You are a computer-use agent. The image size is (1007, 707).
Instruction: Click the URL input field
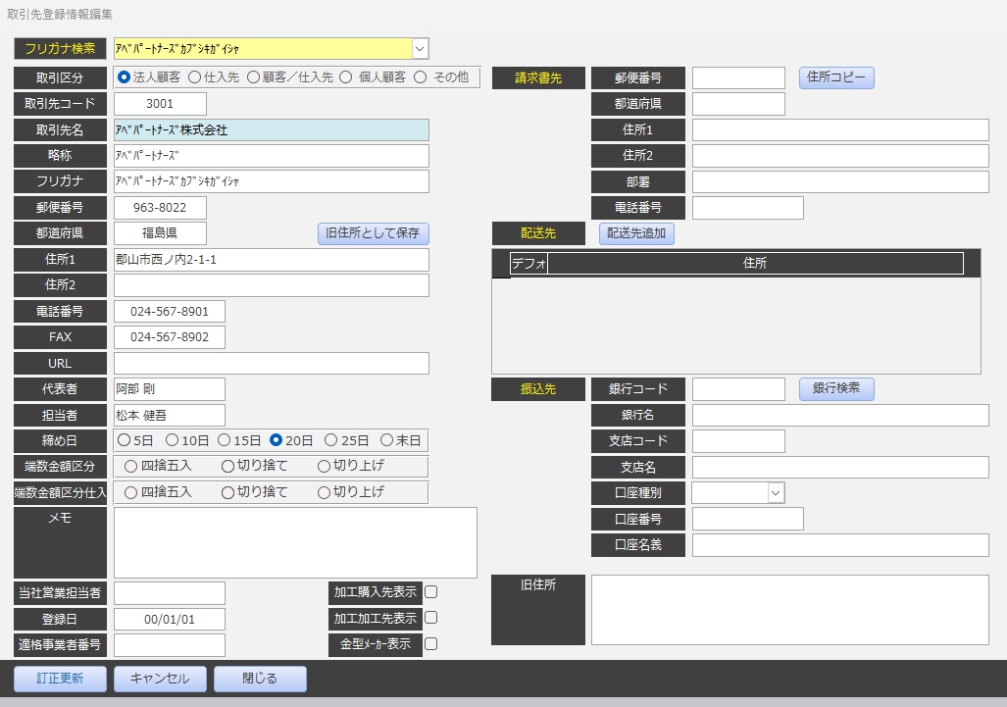(272, 363)
